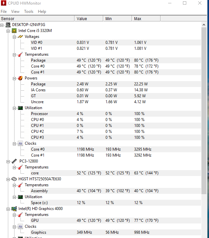209x238 pixels.
Task: Click the Voltages lightning icon
Action: click(20, 37)
